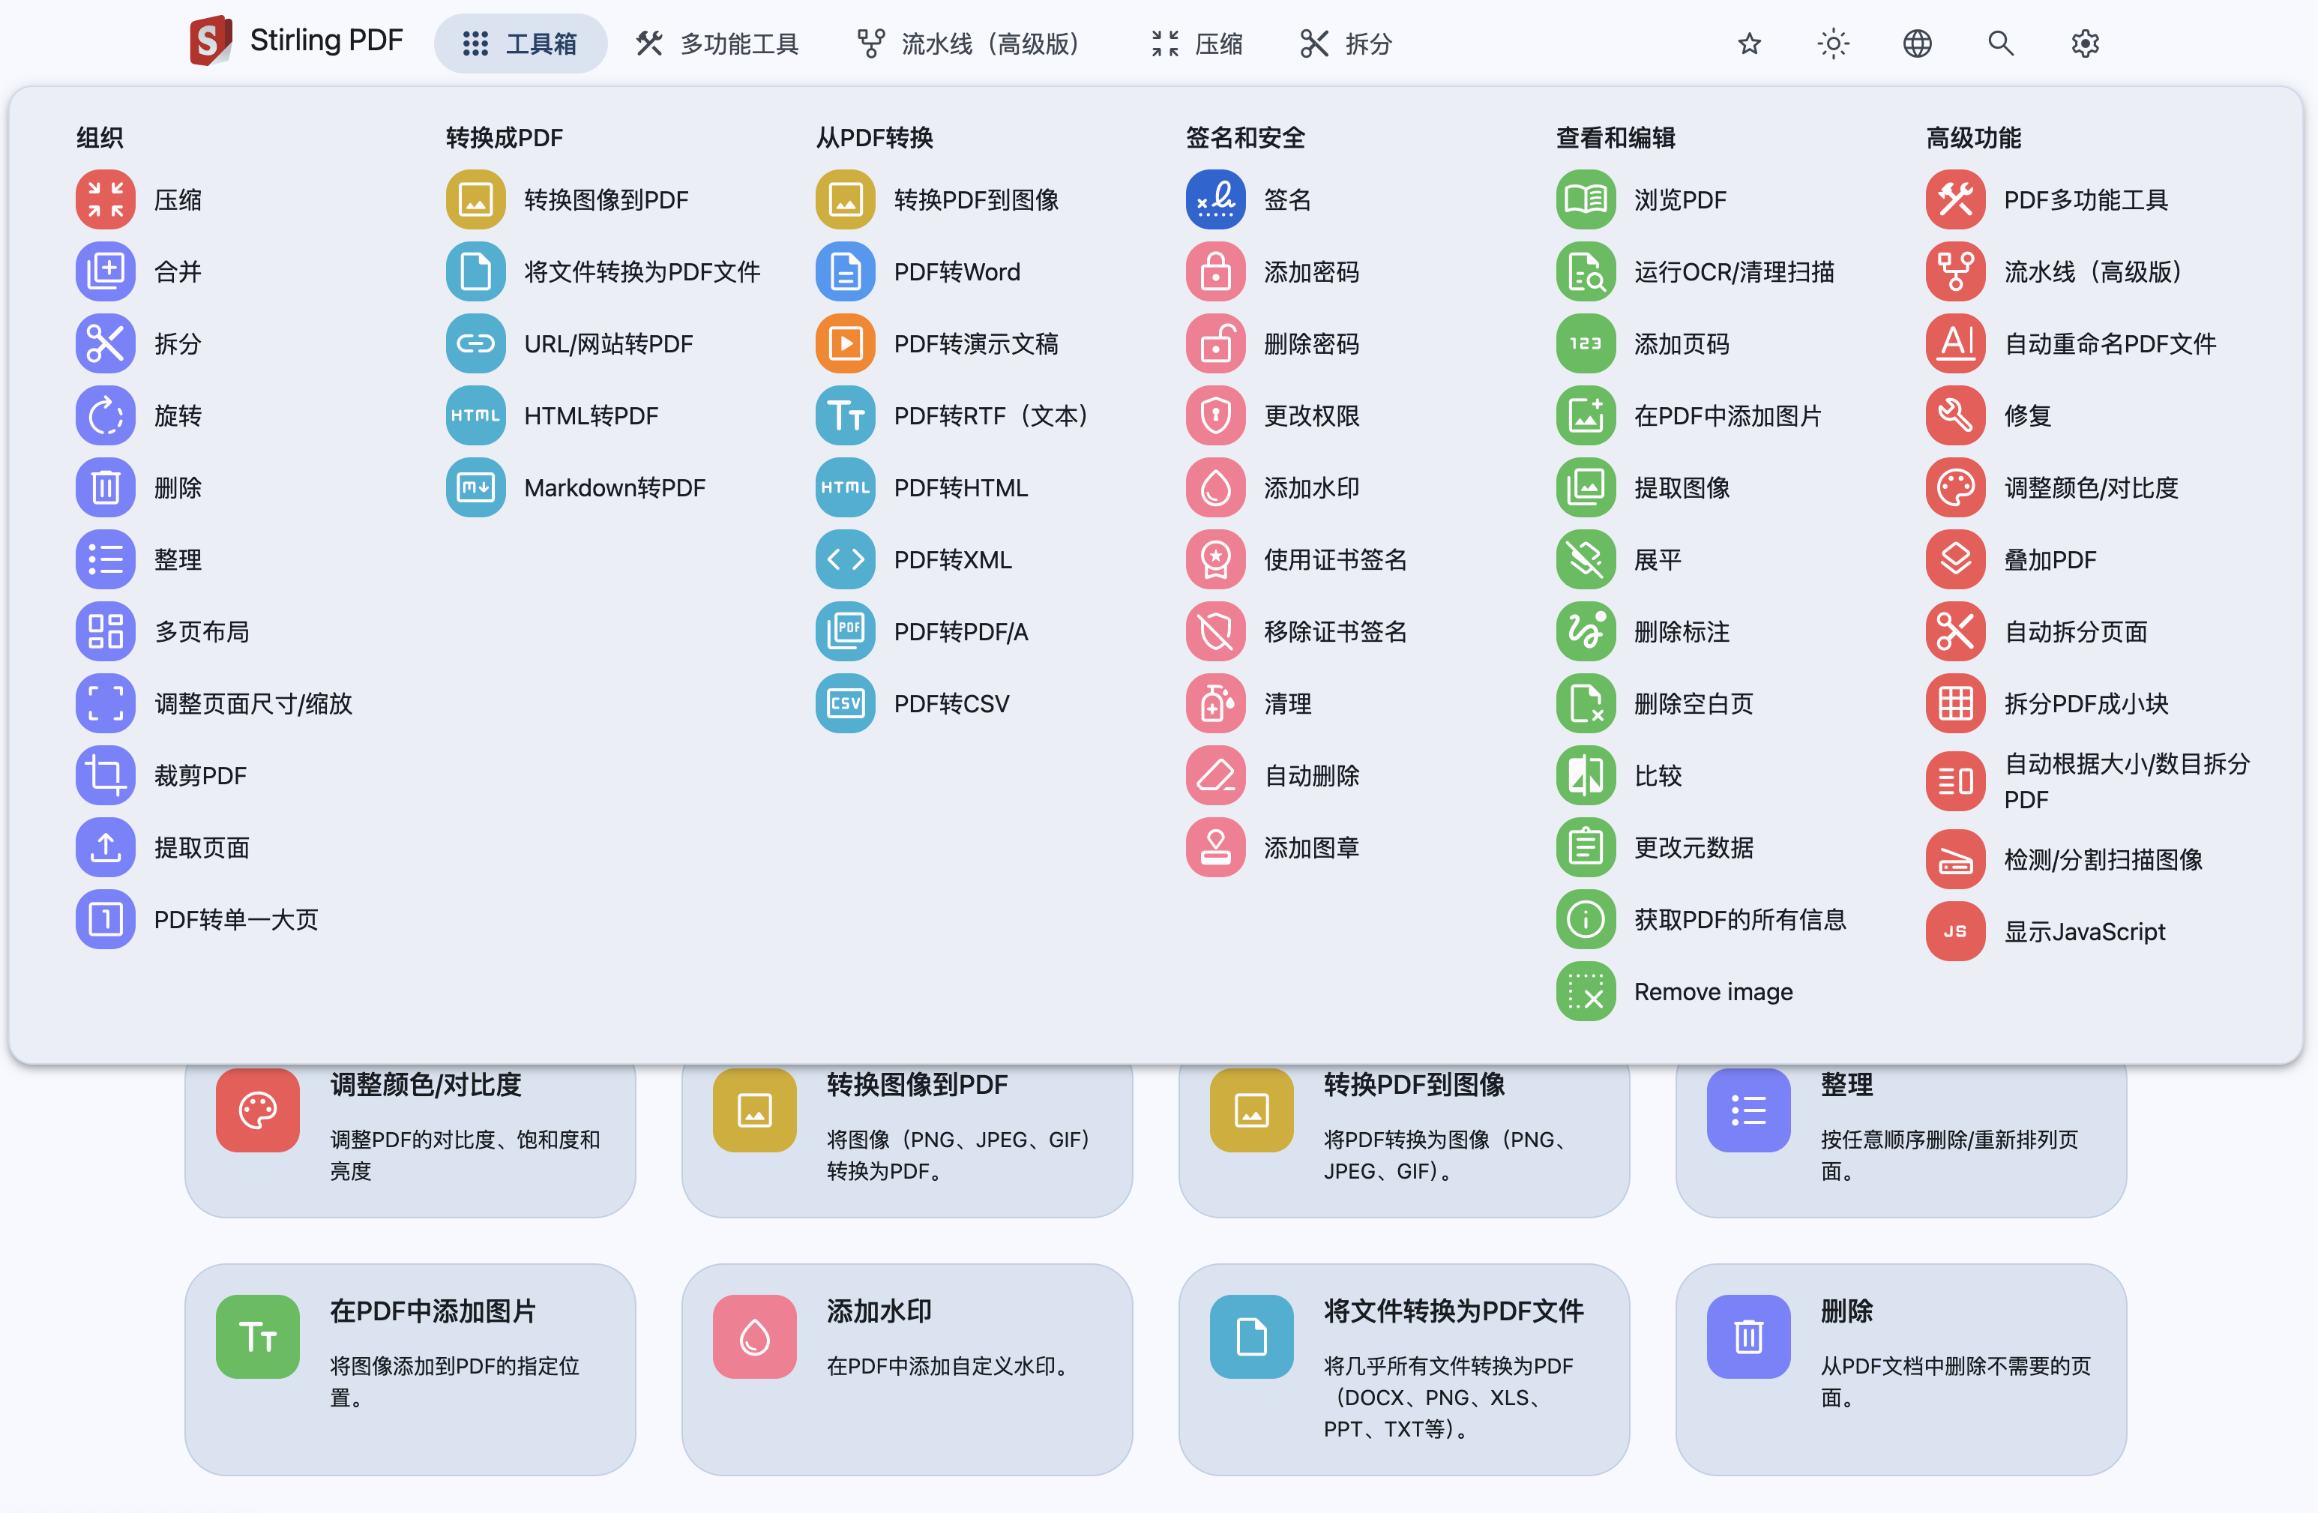The width and height of the screenshot is (2318, 1513).
Task: Toggle favorites with the star icon
Action: (1749, 43)
